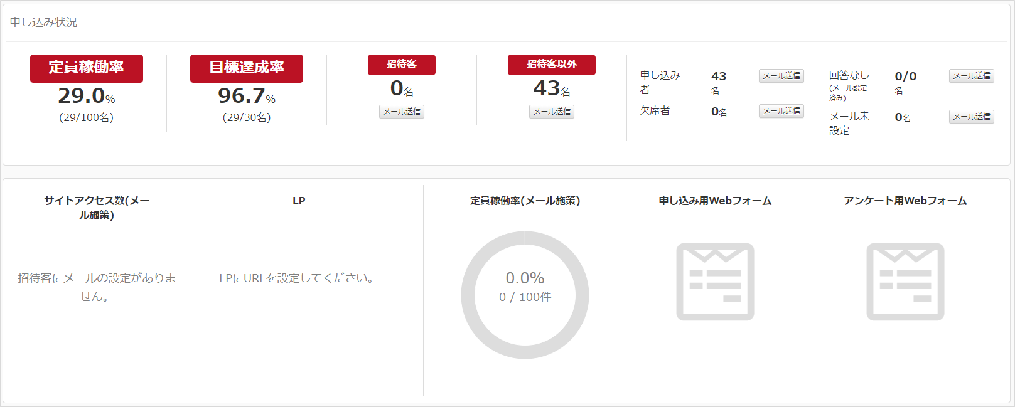The image size is (1015, 407).
Task: Click the 欠席者 label
Action: [x=655, y=110]
